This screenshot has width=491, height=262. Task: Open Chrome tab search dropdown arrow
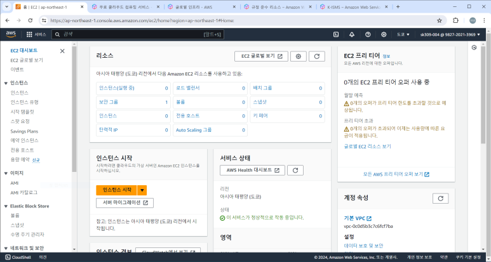[x=6, y=6]
